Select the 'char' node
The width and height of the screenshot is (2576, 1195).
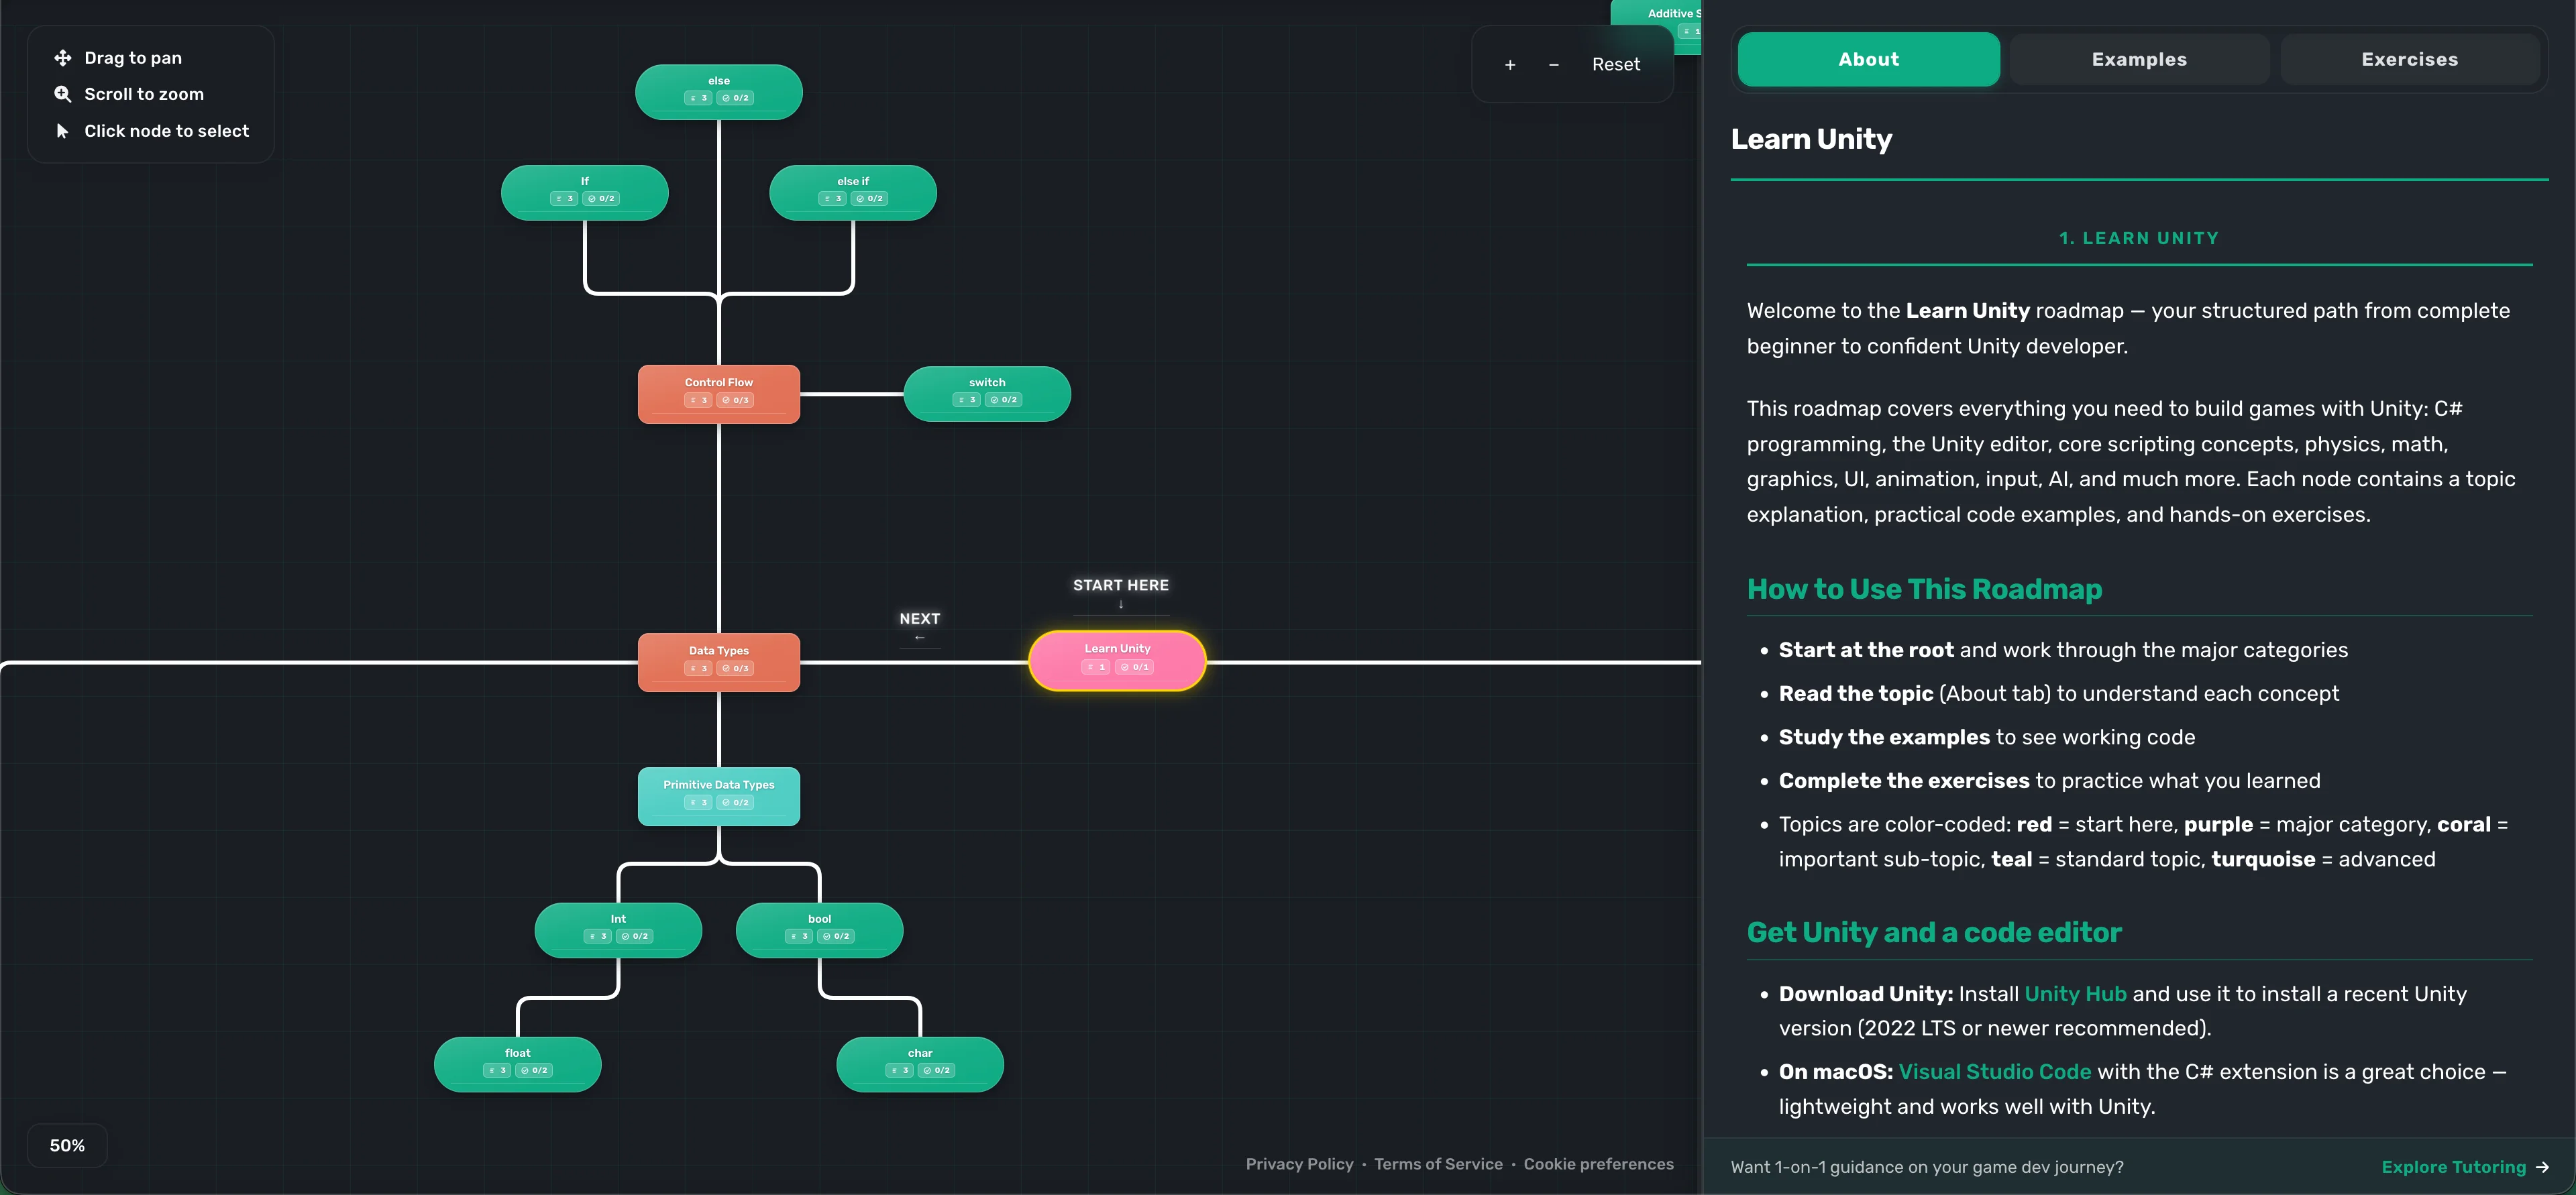click(x=920, y=1064)
